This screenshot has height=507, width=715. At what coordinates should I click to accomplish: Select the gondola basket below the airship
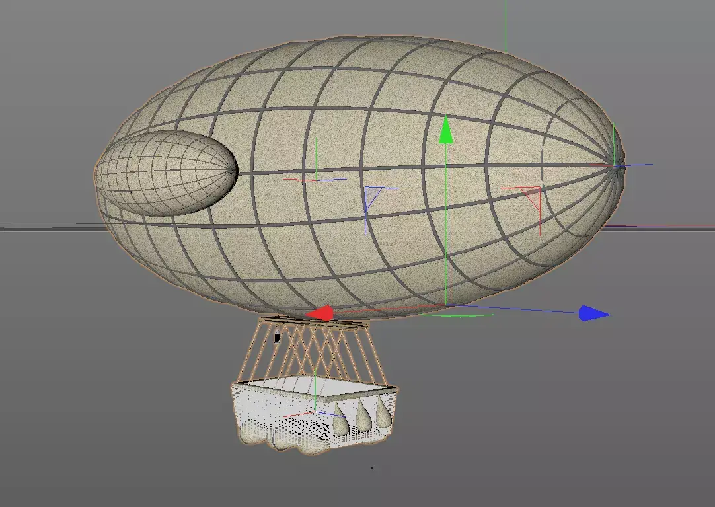tap(314, 416)
